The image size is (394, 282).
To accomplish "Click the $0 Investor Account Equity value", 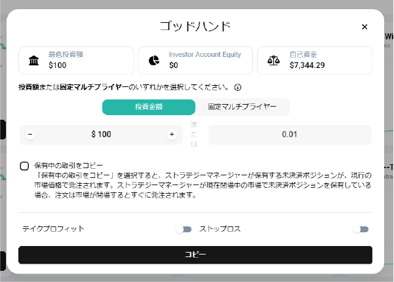I will pyautogui.click(x=173, y=65).
